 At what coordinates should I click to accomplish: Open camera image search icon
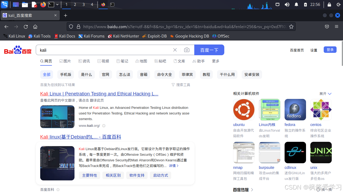[187, 50]
